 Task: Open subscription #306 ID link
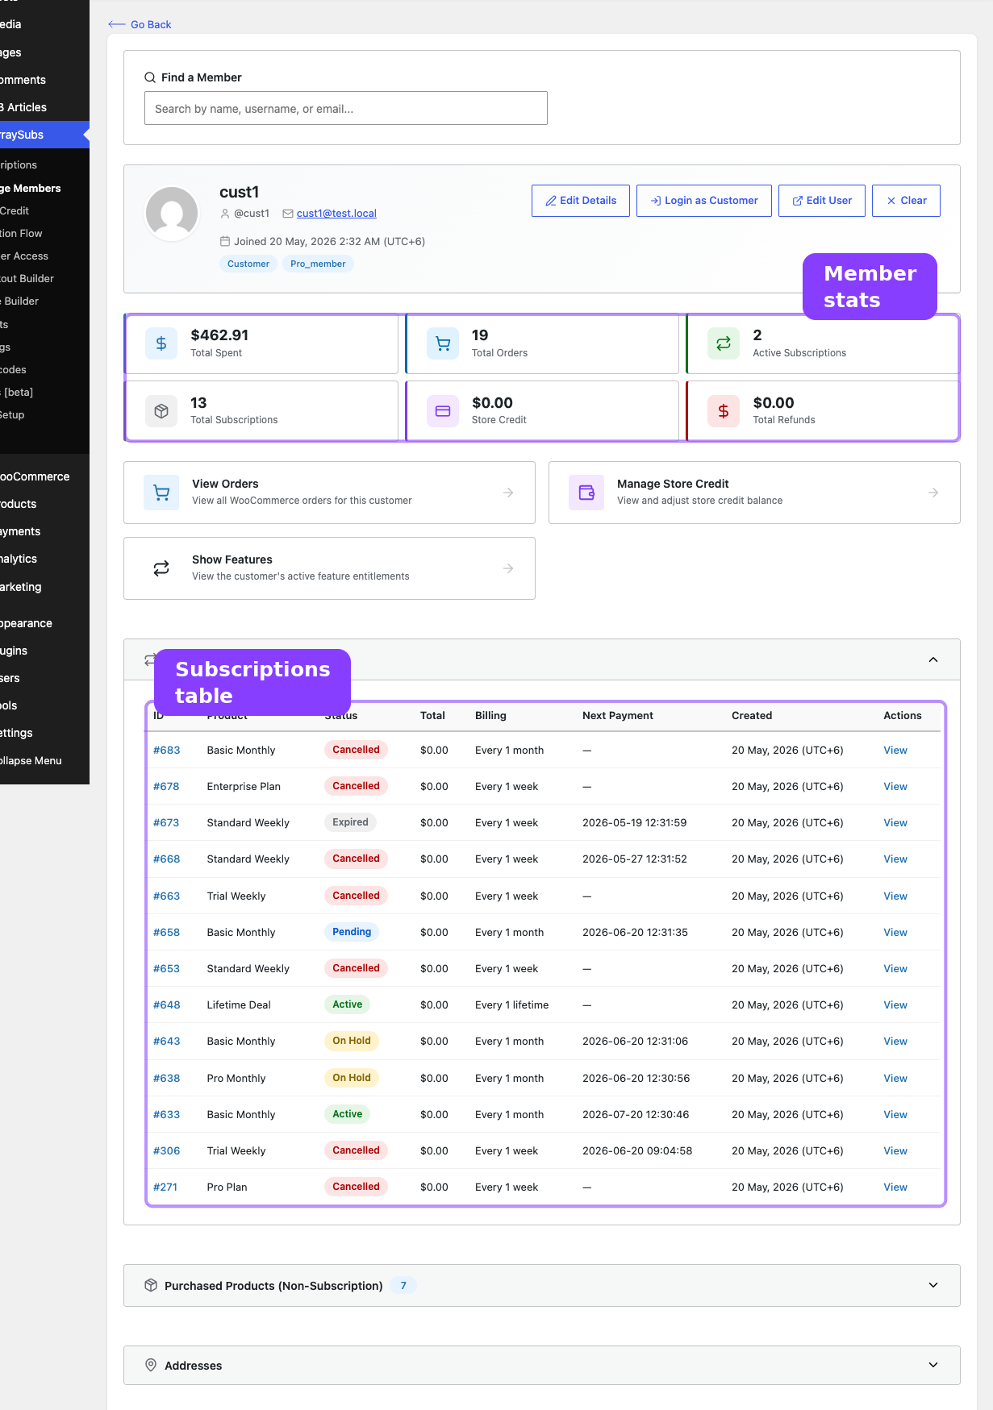(167, 1150)
